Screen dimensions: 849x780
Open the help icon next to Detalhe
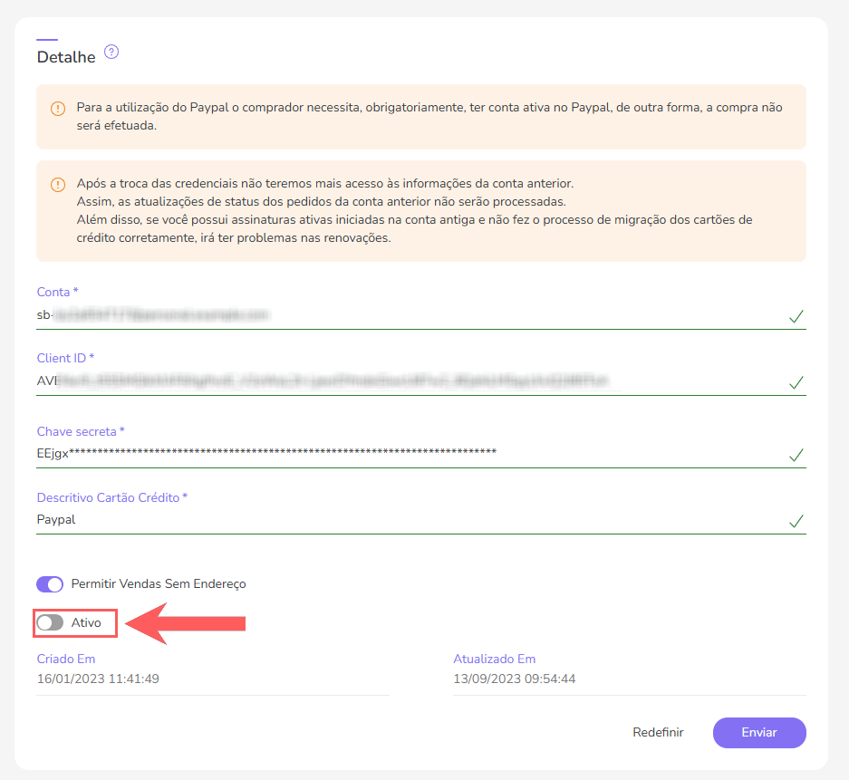(111, 53)
